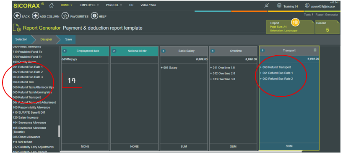Select the Basic Salary column header
356x153 pixels.
184,51
